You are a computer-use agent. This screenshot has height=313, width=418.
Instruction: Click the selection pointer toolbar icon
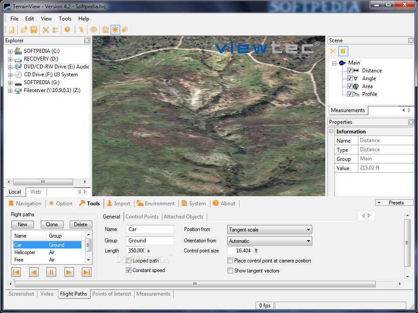coord(81,29)
